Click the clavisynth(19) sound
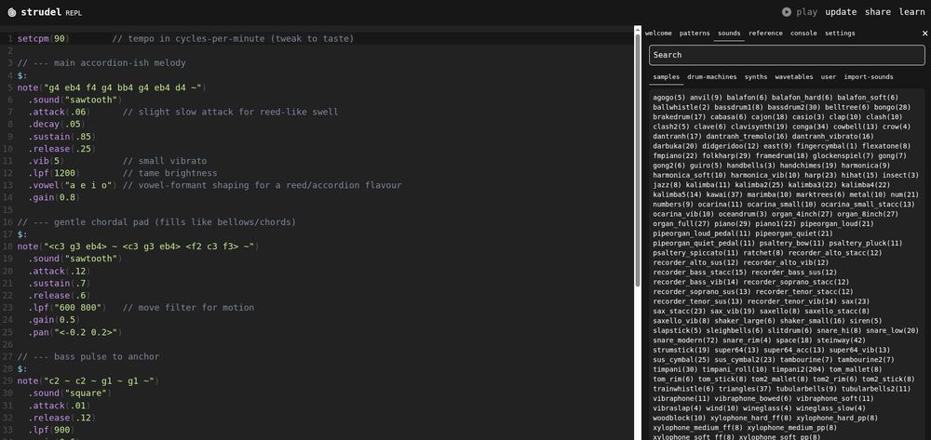The height and width of the screenshot is (440, 931). [760, 127]
